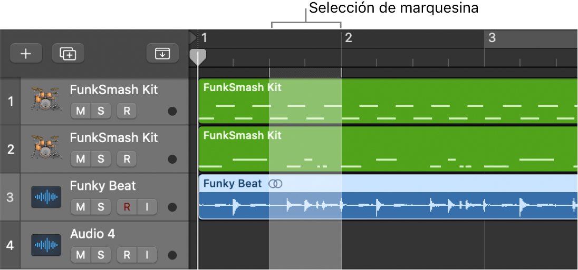The height and width of the screenshot is (270, 578).
Task: Click the add new track plus button
Action: (25, 54)
